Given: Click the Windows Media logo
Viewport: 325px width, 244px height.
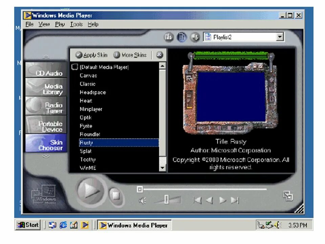Looking at the screenshot, I should tap(44, 195).
